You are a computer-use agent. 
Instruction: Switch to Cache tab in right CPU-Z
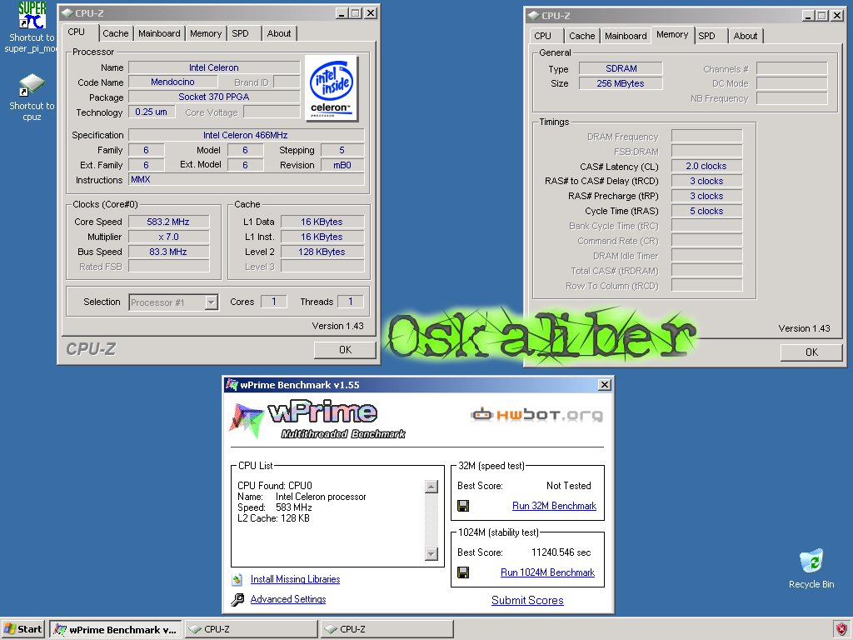click(581, 36)
